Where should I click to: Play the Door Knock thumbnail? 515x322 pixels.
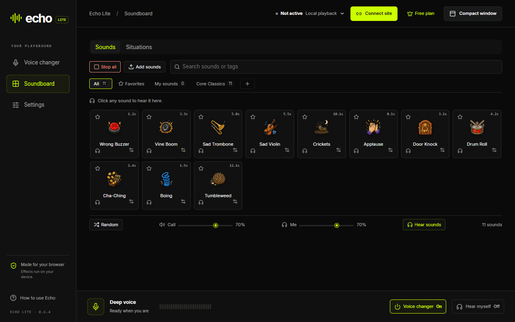click(x=425, y=128)
